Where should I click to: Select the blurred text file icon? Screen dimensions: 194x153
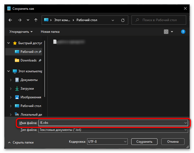coord(55,42)
